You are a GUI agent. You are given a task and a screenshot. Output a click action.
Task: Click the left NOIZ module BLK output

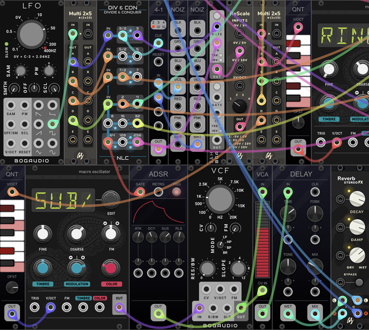point(178,31)
